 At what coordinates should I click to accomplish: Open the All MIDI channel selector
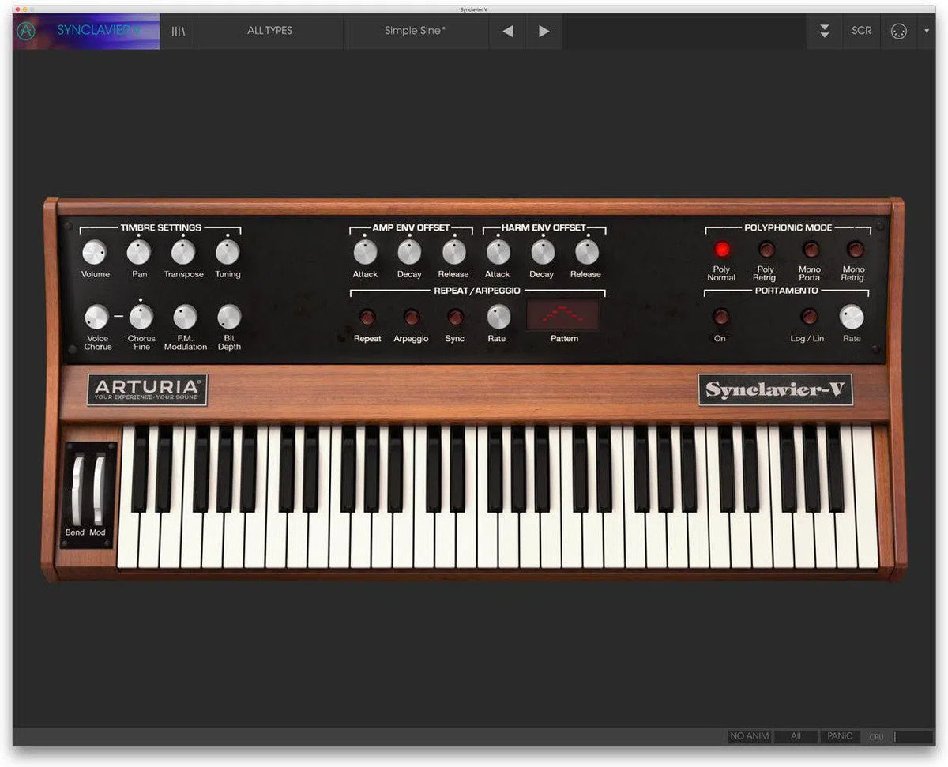[x=795, y=736]
